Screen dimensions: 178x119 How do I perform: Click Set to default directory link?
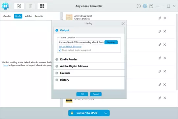point(70,47)
